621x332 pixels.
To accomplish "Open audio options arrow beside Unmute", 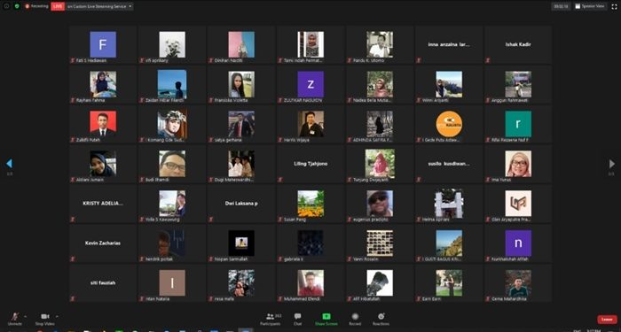I will (x=26, y=316).
